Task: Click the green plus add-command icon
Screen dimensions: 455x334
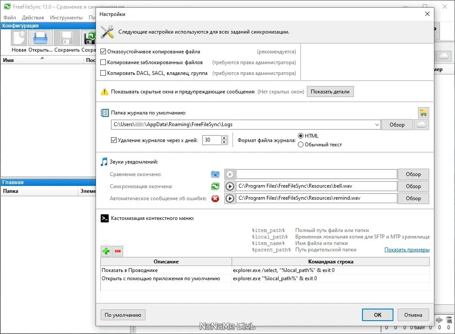Action: click(106, 251)
